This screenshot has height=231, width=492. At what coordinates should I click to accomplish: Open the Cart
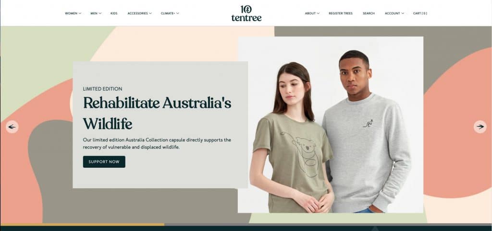[420, 13]
